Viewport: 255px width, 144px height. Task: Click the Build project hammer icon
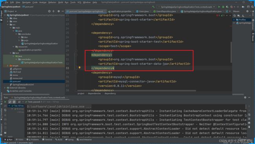coord(153,7)
